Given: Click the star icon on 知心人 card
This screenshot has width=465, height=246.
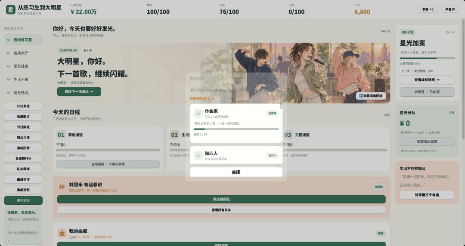Looking at the screenshot, I should point(198,156).
